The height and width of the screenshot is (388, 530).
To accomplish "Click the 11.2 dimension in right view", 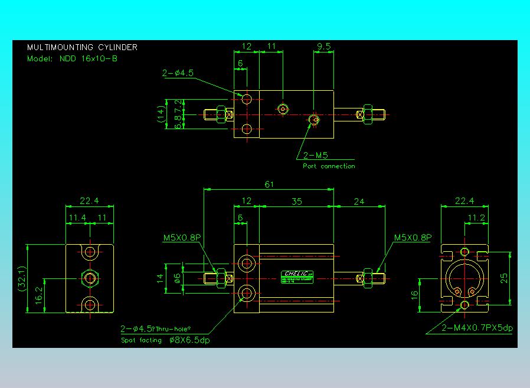I will click(476, 218).
